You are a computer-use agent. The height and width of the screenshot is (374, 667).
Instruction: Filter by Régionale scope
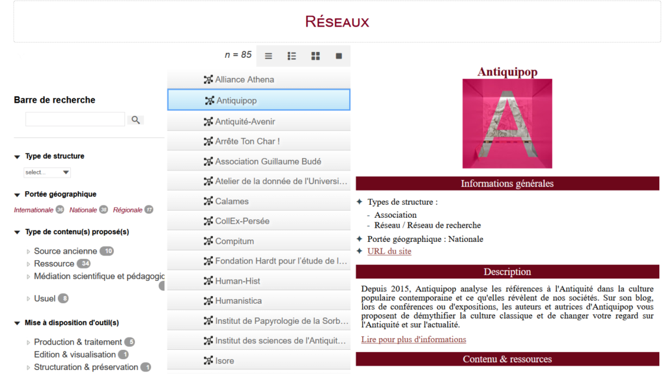tap(128, 210)
